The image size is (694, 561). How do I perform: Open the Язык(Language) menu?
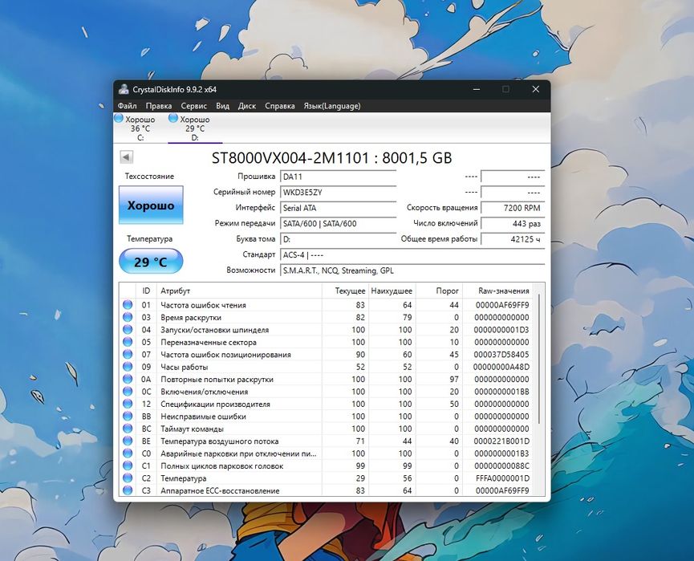coord(332,106)
